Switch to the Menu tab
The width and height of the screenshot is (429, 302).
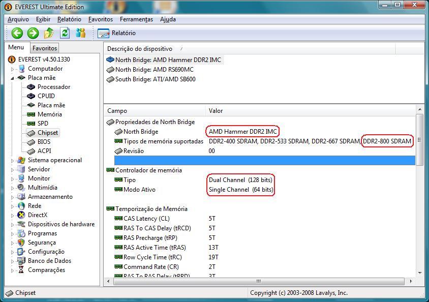coord(16,47)
